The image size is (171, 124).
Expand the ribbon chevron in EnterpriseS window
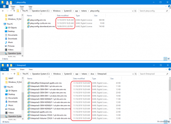166,69
